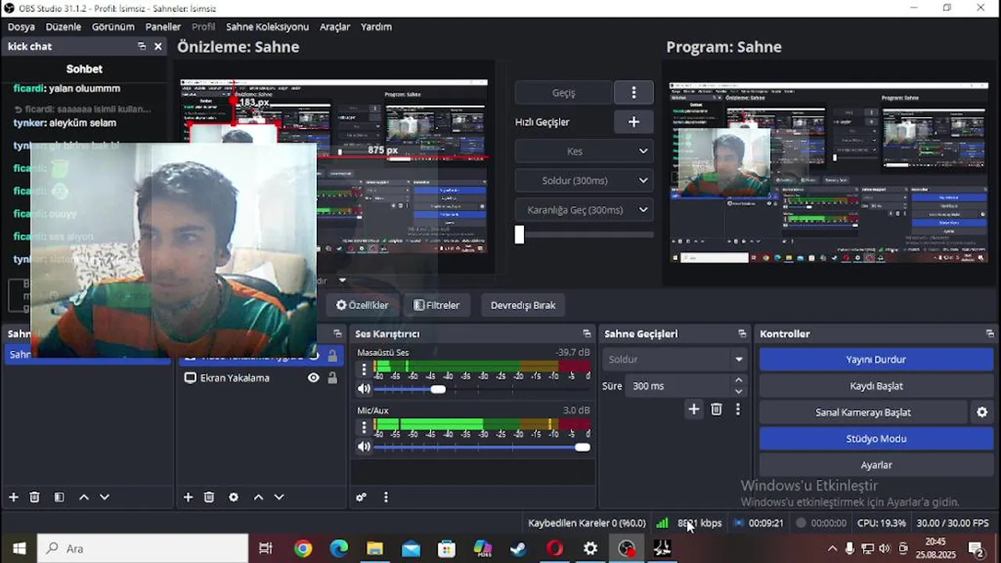The width and height of the screenshot is (1001, 563).
Task: Open Mic/Aux options dots
Action: tap(364, 427)
